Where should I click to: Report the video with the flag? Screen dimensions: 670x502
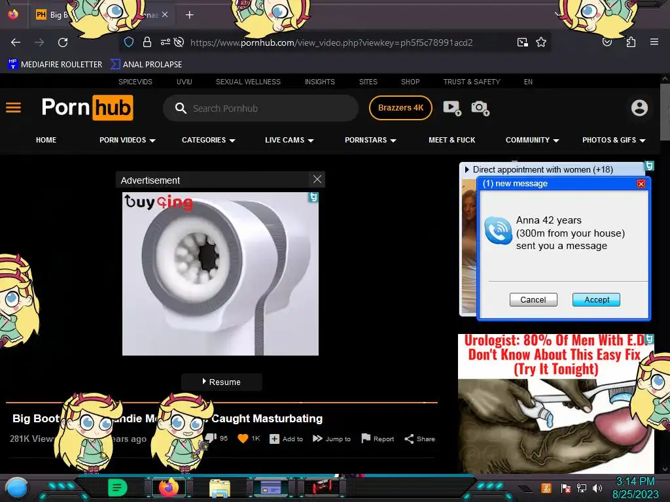(378, 439)
